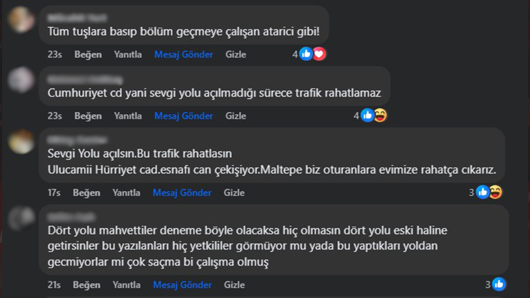Click laughing emoji on Sevgi Yolu comment
The height and width of the screenshot is (298, 530).
pyautogui.click(x=495, y=192)
